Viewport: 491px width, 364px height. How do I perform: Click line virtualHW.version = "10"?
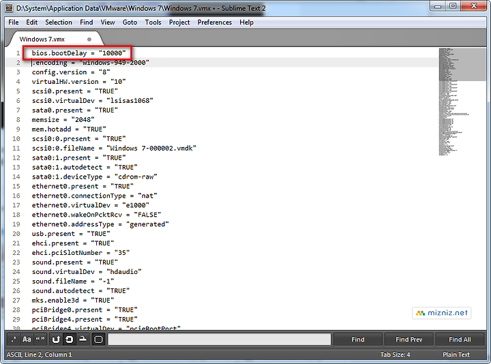[x=78, y=82]
